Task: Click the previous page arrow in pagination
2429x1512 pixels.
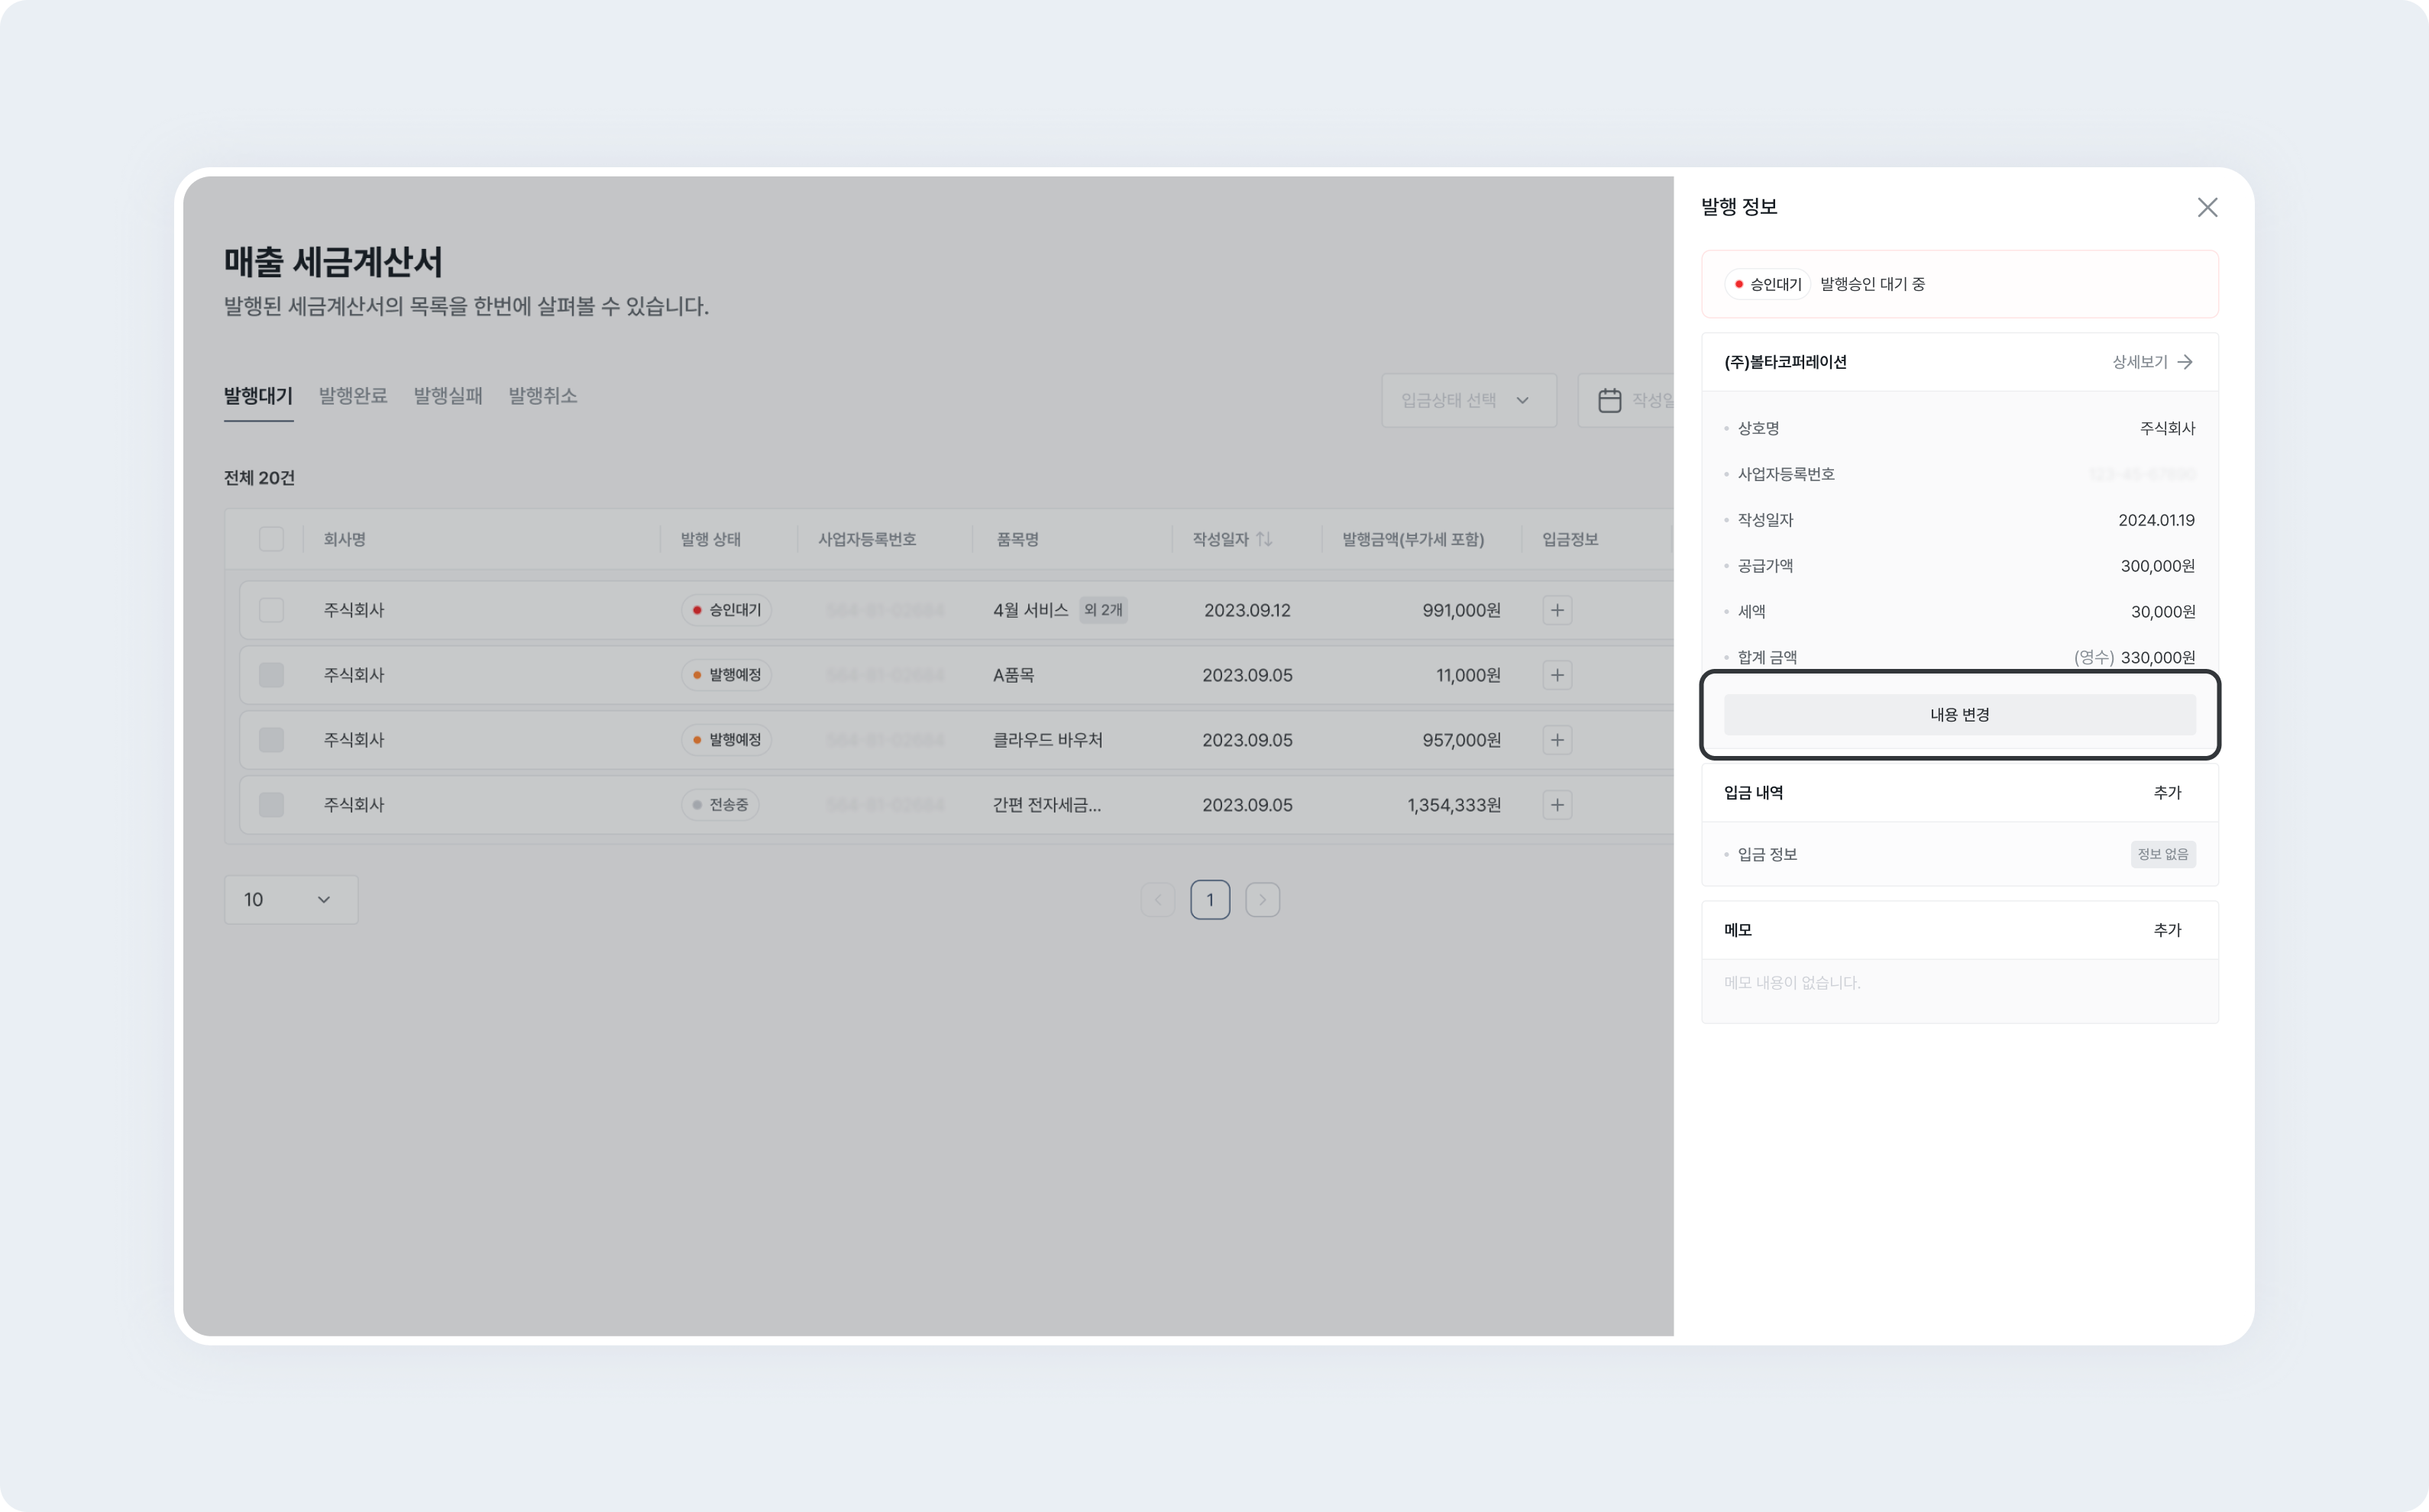Action: pyautogui.click(x=1158, y=899)
